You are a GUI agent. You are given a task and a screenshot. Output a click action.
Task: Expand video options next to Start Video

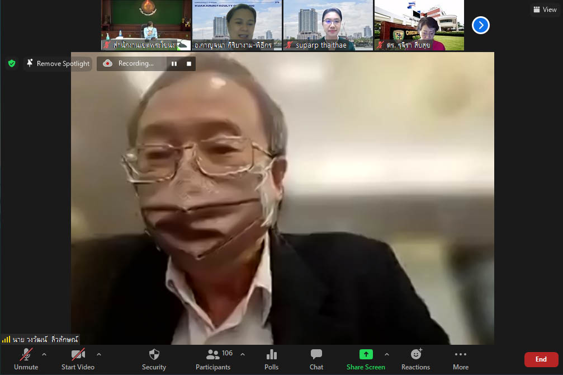[x=99, y=354]
